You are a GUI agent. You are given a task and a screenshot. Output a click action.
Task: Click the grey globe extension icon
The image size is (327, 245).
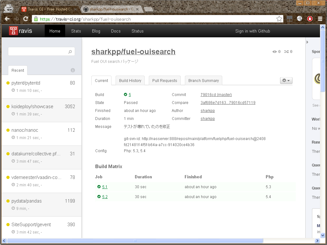[x=300, y=19]
